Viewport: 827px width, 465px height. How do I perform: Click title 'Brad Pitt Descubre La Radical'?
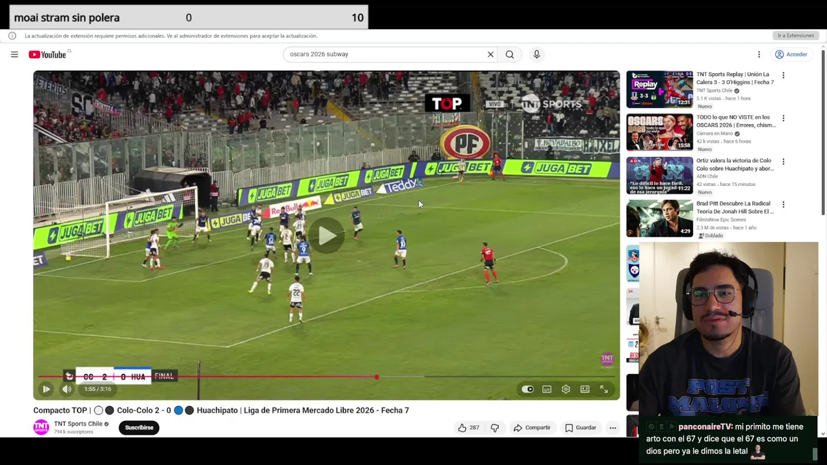(x=733, y=203)
